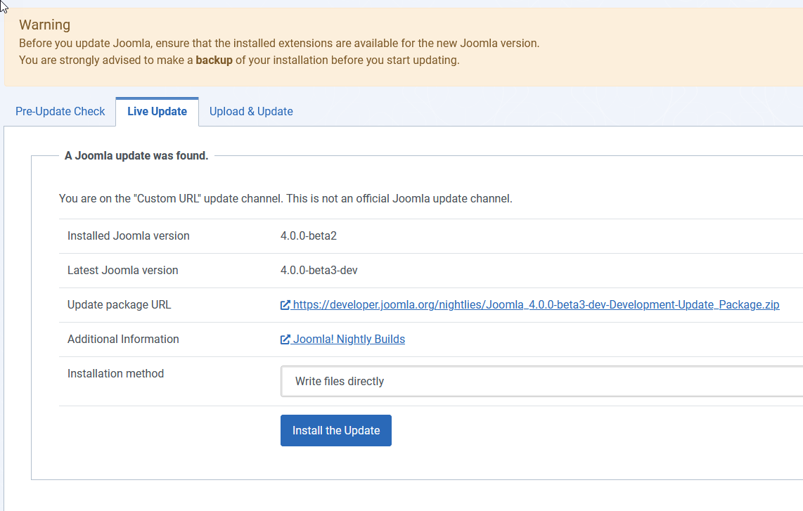
Task: Click the "Update package URL" label
Action: 120,304
